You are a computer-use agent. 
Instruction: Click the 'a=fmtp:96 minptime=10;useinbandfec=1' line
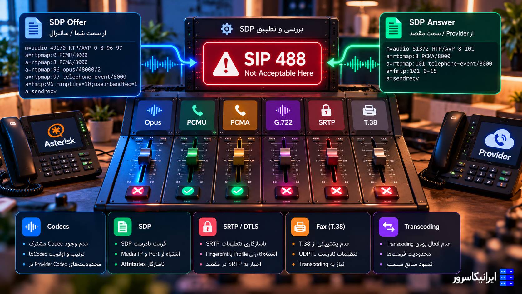81,84
